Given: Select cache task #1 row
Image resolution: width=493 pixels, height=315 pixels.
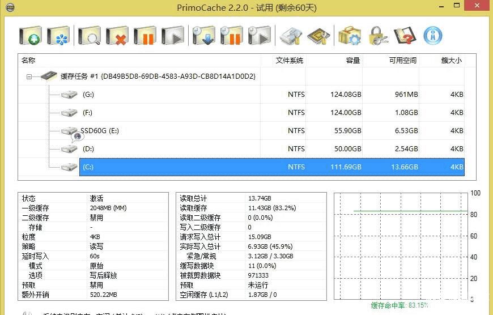Looking at the screenshot, I should tap(158, 76).
